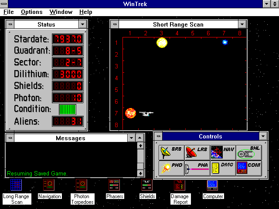Click the Enterprise starship in the scan

pyautogui.click(x=146, y=114)
